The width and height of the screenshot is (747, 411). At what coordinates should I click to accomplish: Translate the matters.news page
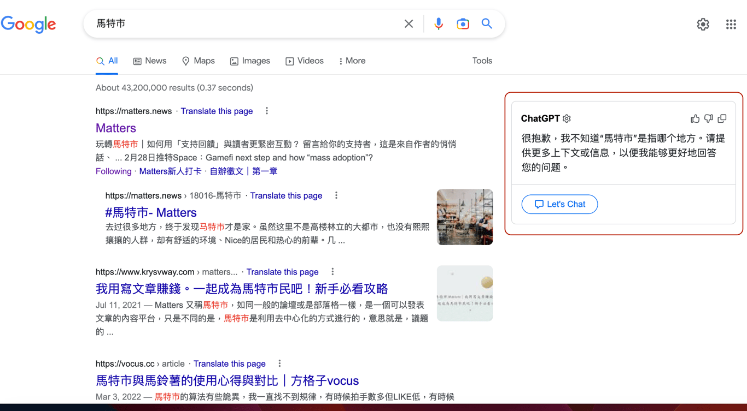[x=217, y=111]
